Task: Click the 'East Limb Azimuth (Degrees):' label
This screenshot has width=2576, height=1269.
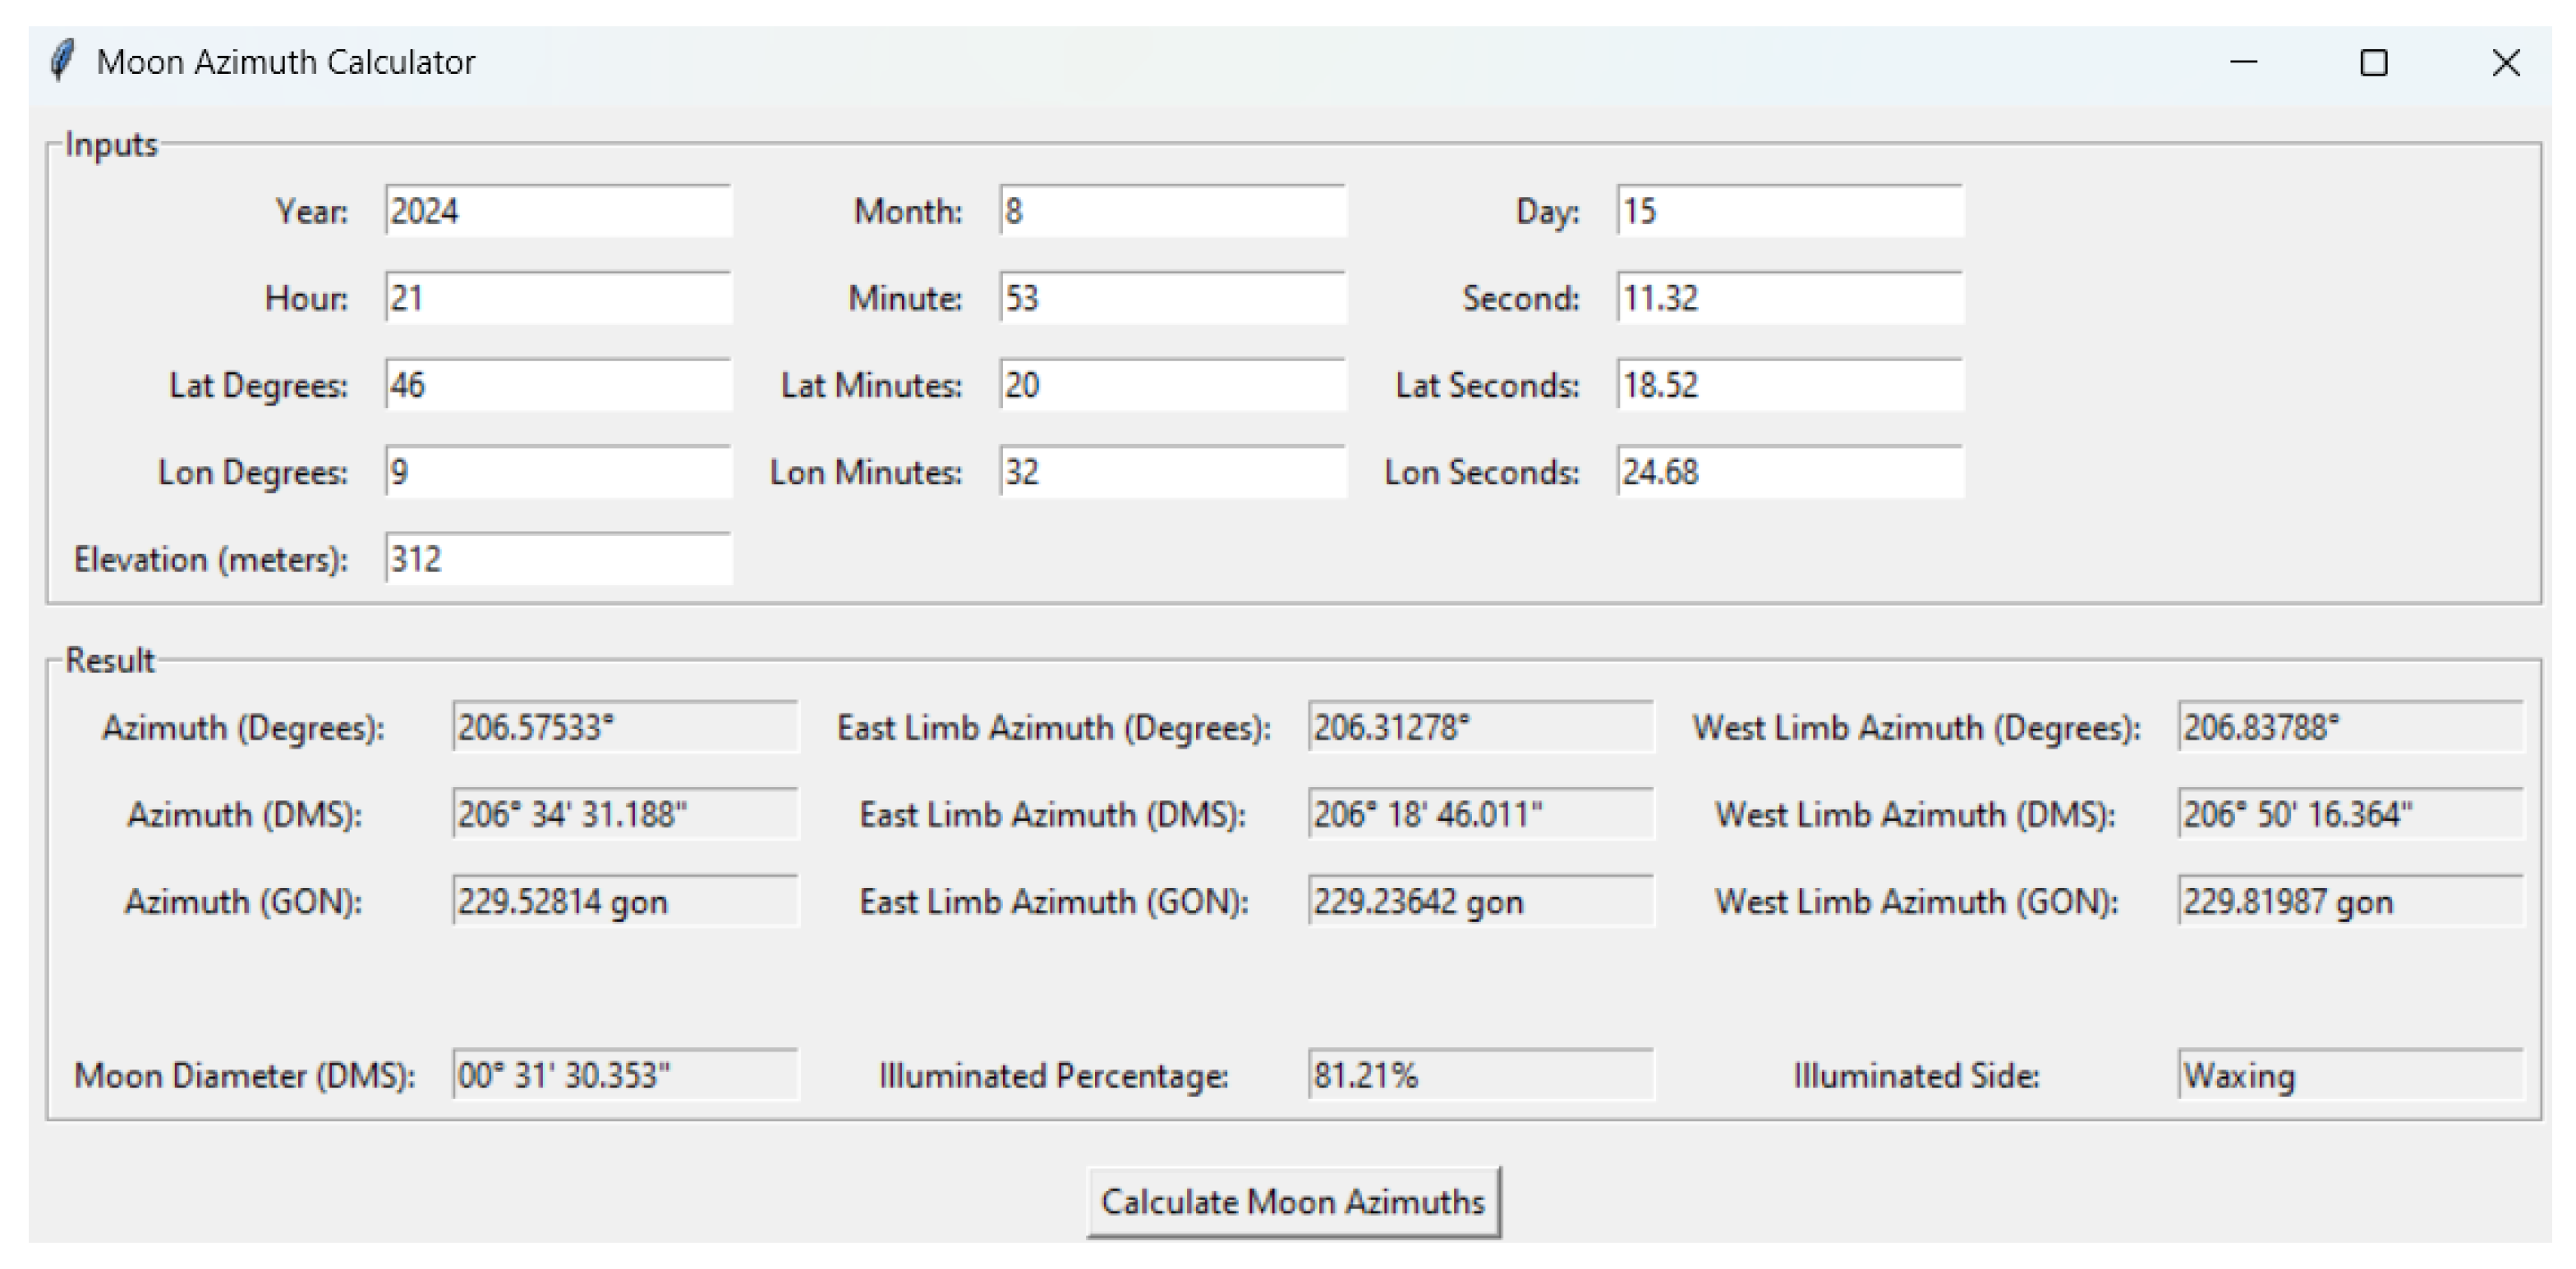Action: [1054, 727]
